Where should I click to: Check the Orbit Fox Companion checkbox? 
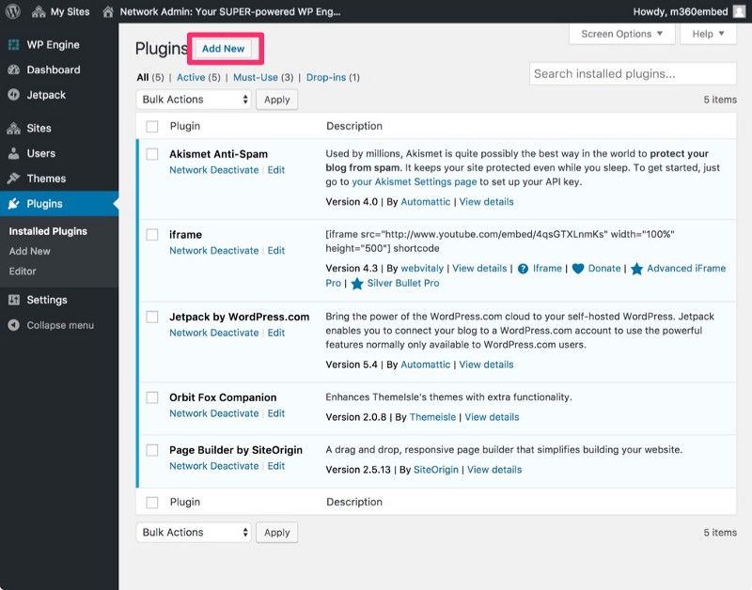click(x=152, y=397)
